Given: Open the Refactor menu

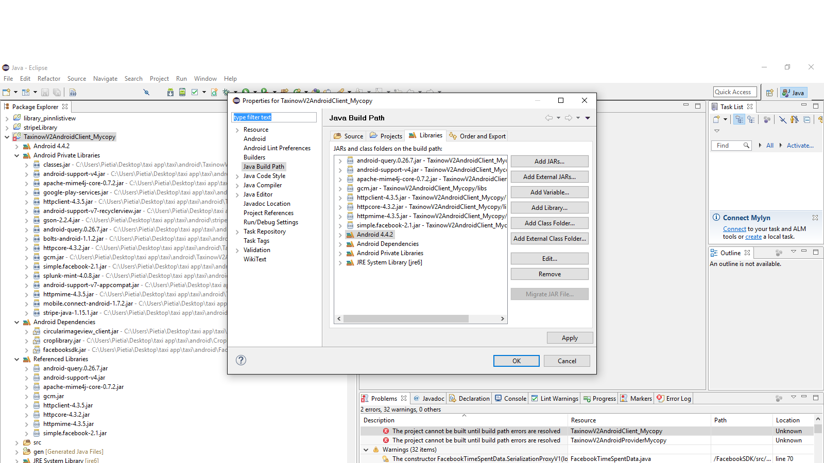Looking at the screenshot, I should (49, 79).
